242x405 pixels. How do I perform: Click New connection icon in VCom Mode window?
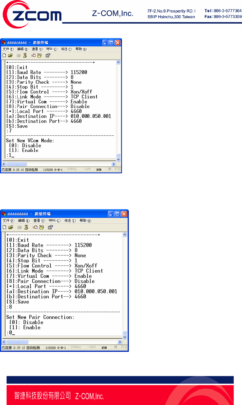(x=4, y=55)
